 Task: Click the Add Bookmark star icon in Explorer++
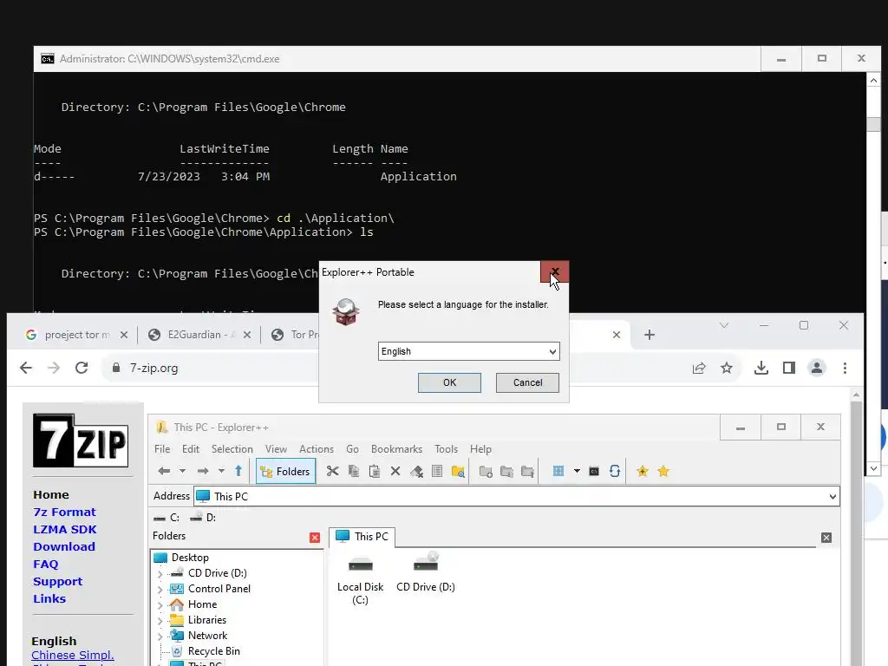pyautogui.click(x=643, y=471)
